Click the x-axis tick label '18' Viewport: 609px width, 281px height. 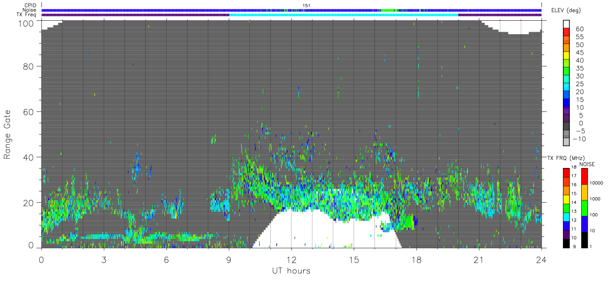click(x=417, y=260)
